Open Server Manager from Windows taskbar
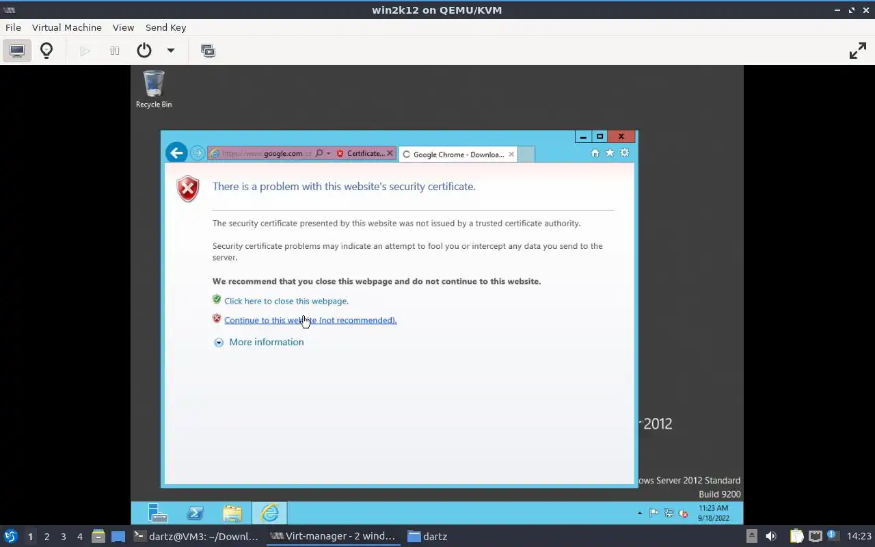Screen dimensions: 875x547 [x=158, y=513]
